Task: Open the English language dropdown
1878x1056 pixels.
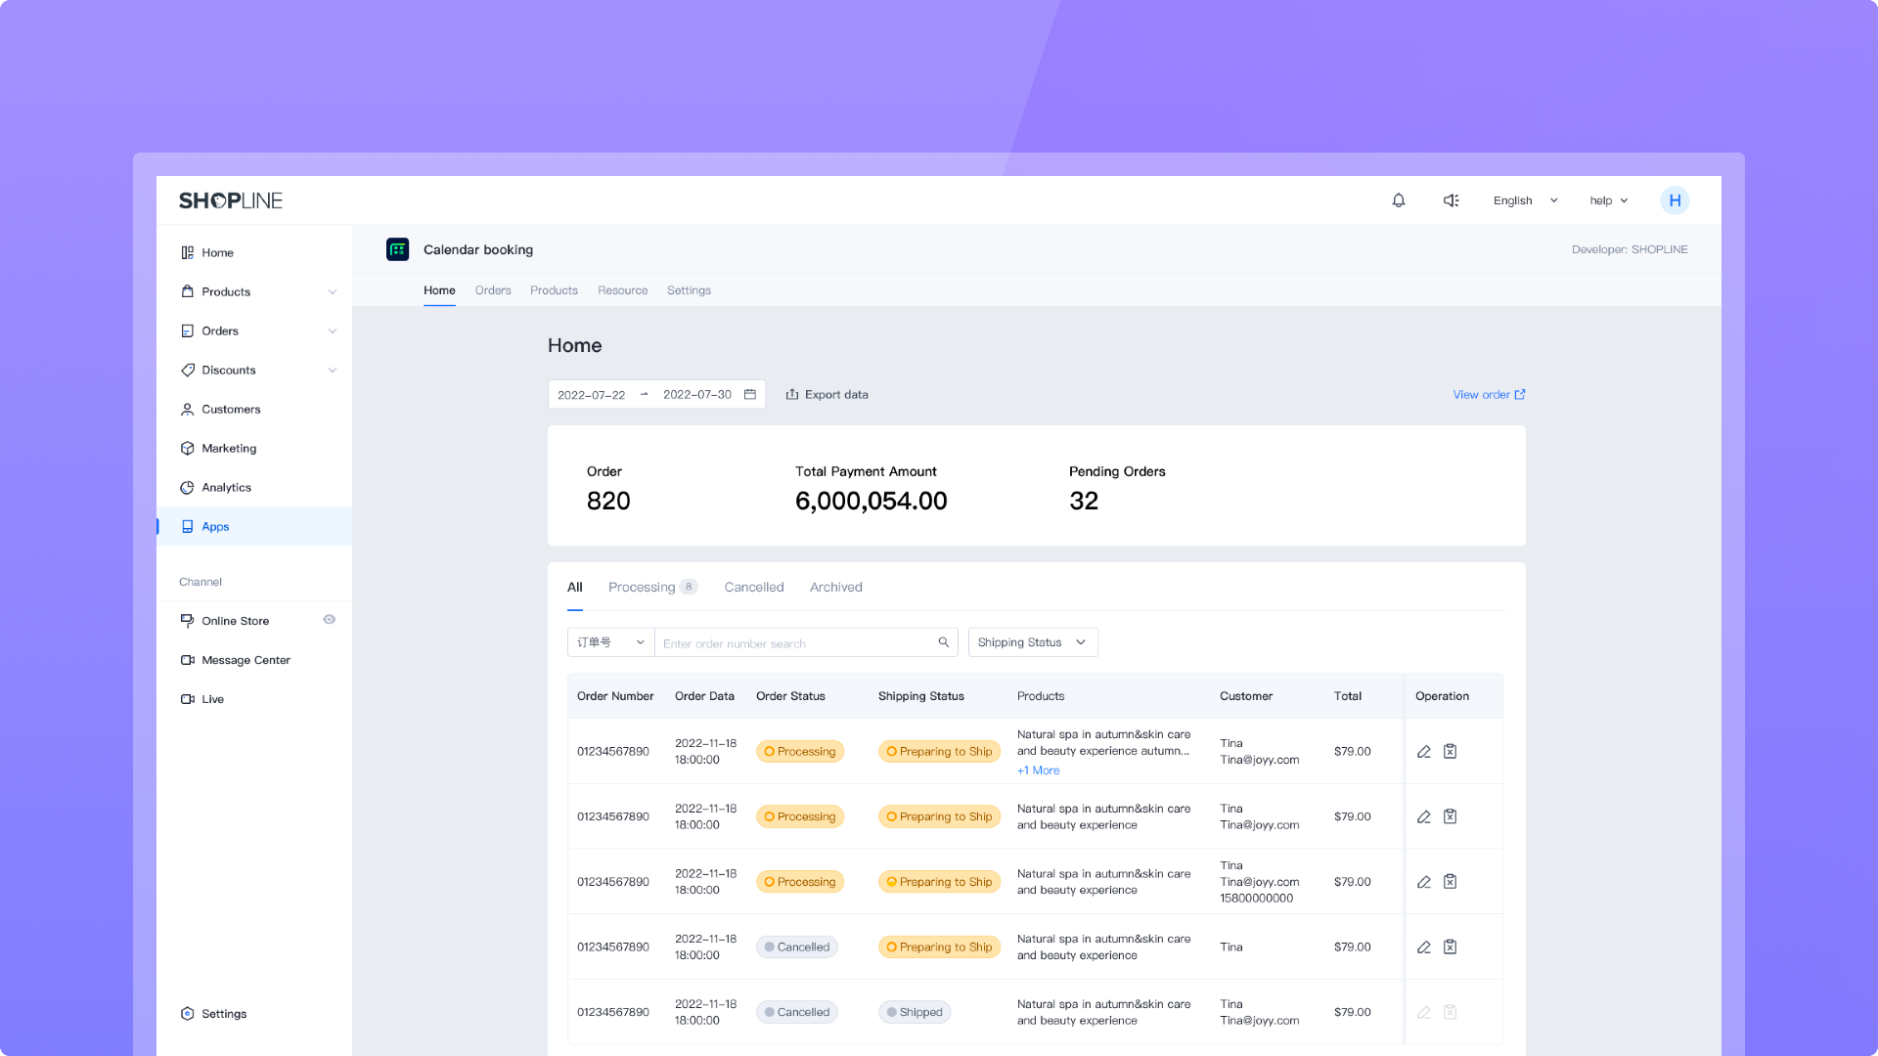Action: pos(1525,200)
